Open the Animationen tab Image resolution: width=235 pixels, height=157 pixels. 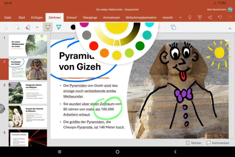click(x=111, y=17)
